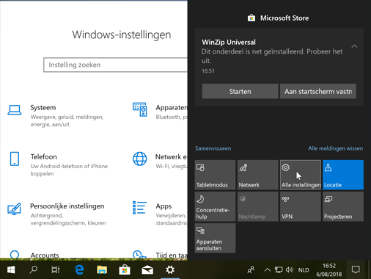Click the Settings gear on the taskbar
Viewport: 371px width, 279px height.
point(170,270)
